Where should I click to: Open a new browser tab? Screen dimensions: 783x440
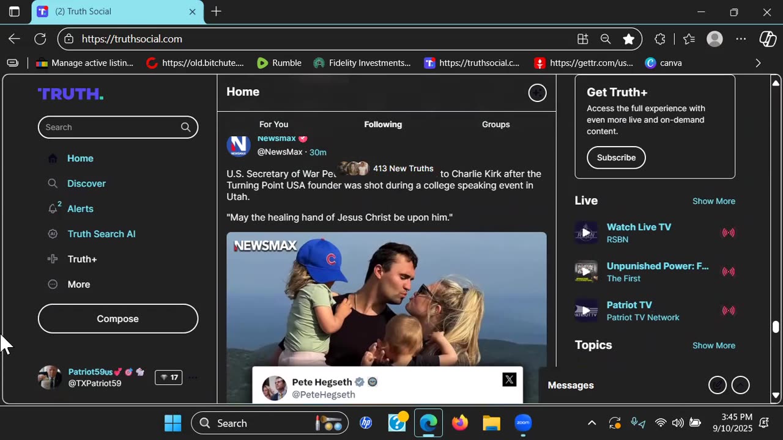(216, 12)
